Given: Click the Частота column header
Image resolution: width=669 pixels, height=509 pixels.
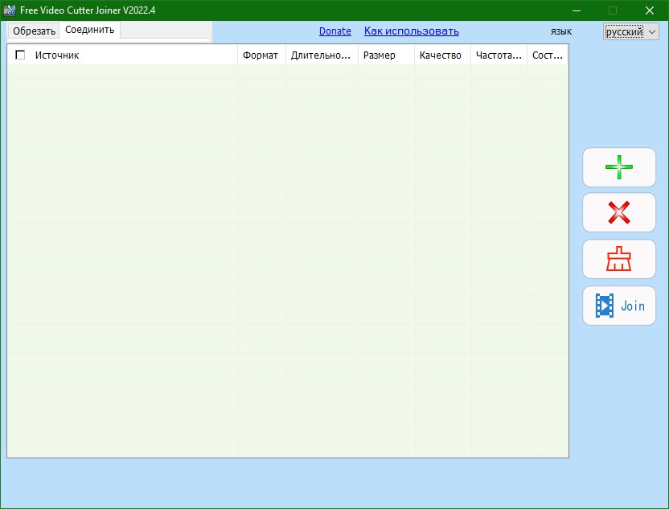Looking at the screenshot, I should (499, 55).
